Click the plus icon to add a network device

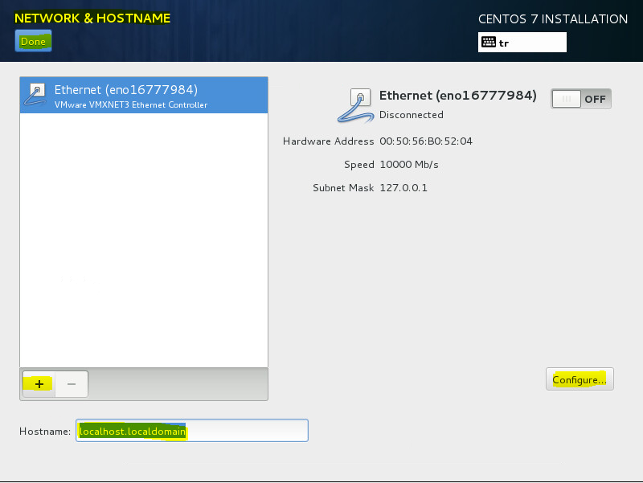pos(39,384)
